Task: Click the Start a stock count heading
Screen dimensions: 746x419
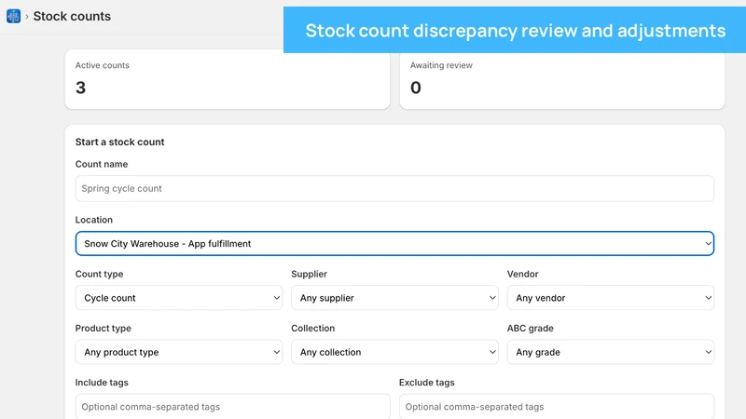Action: pos(120,142)
